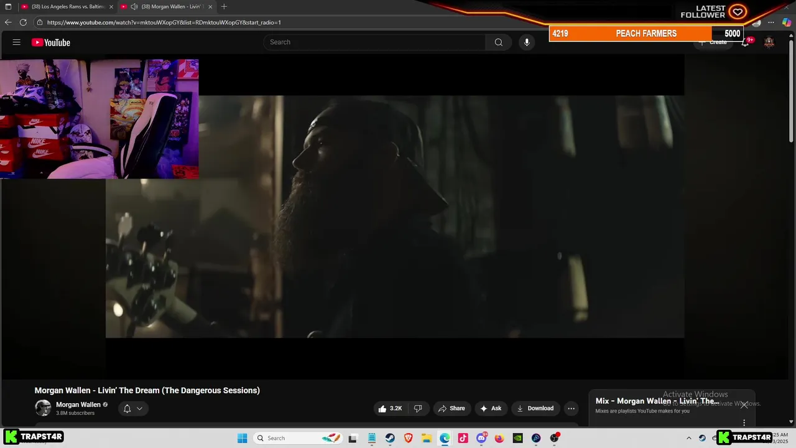This screenshot has width=796, height=448.
Task: Click the video player area
Action: (395, 217)
